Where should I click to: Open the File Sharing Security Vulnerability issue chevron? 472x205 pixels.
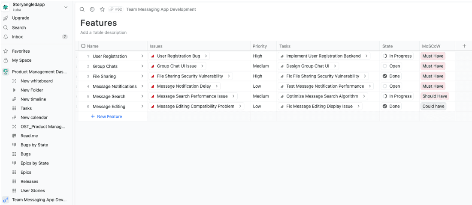tap(229, 76)
